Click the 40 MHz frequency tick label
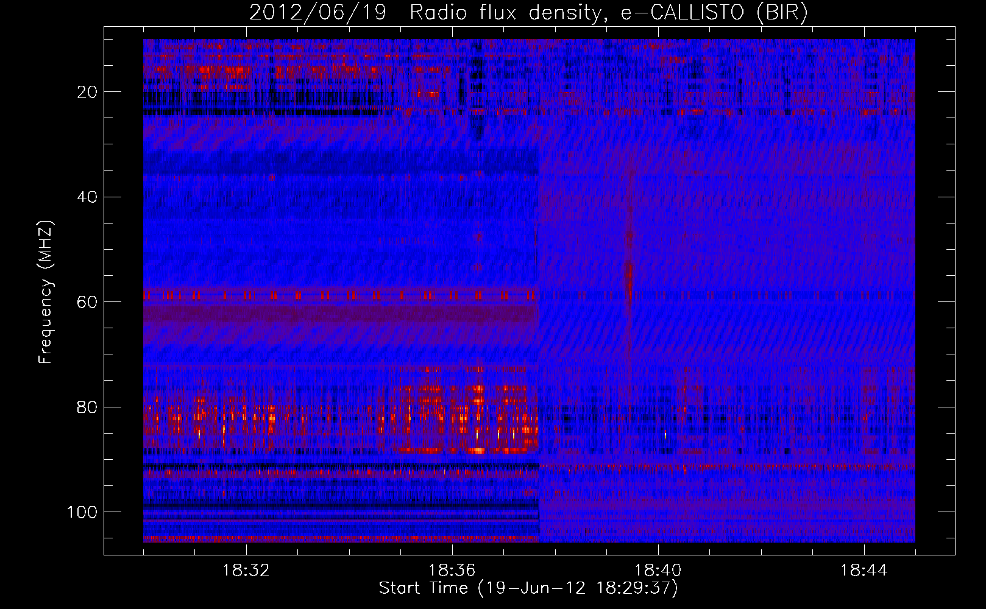The width and height of the screenshot is (986, 609). point(88,197)
